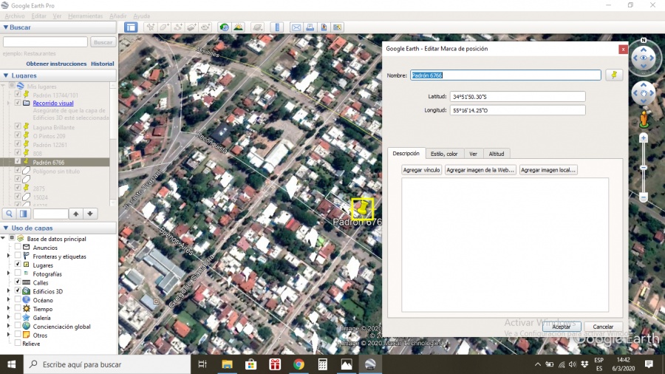Click the look-around compass eye control
This screenshot has height=374, width=665.
pyautogui.click(x=644, y=58)
